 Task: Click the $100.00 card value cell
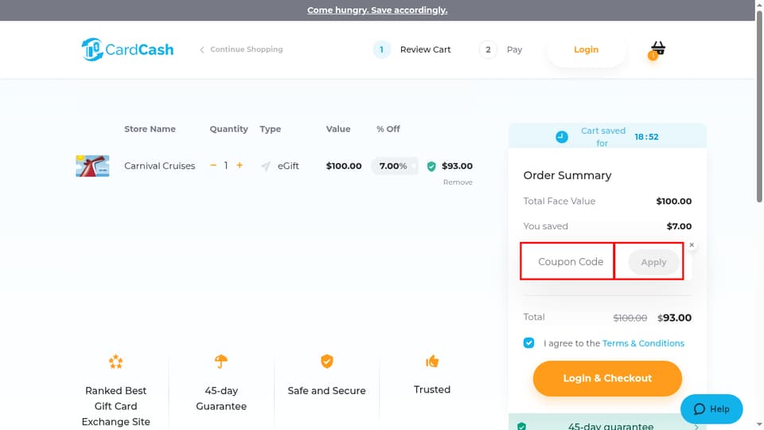click(344, 166)
